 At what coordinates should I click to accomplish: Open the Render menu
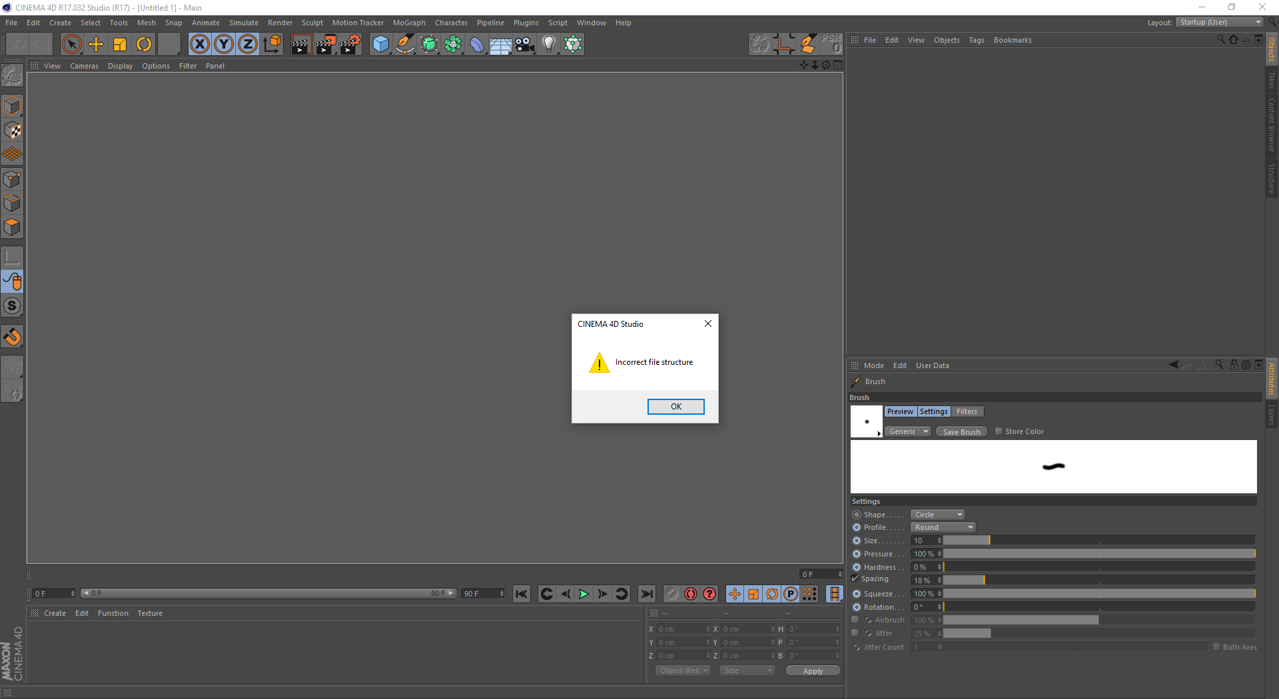coord(280,23)
